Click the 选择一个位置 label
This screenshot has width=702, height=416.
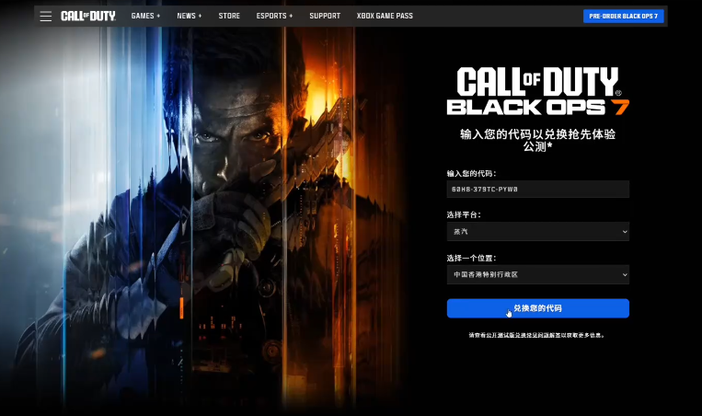471,258
